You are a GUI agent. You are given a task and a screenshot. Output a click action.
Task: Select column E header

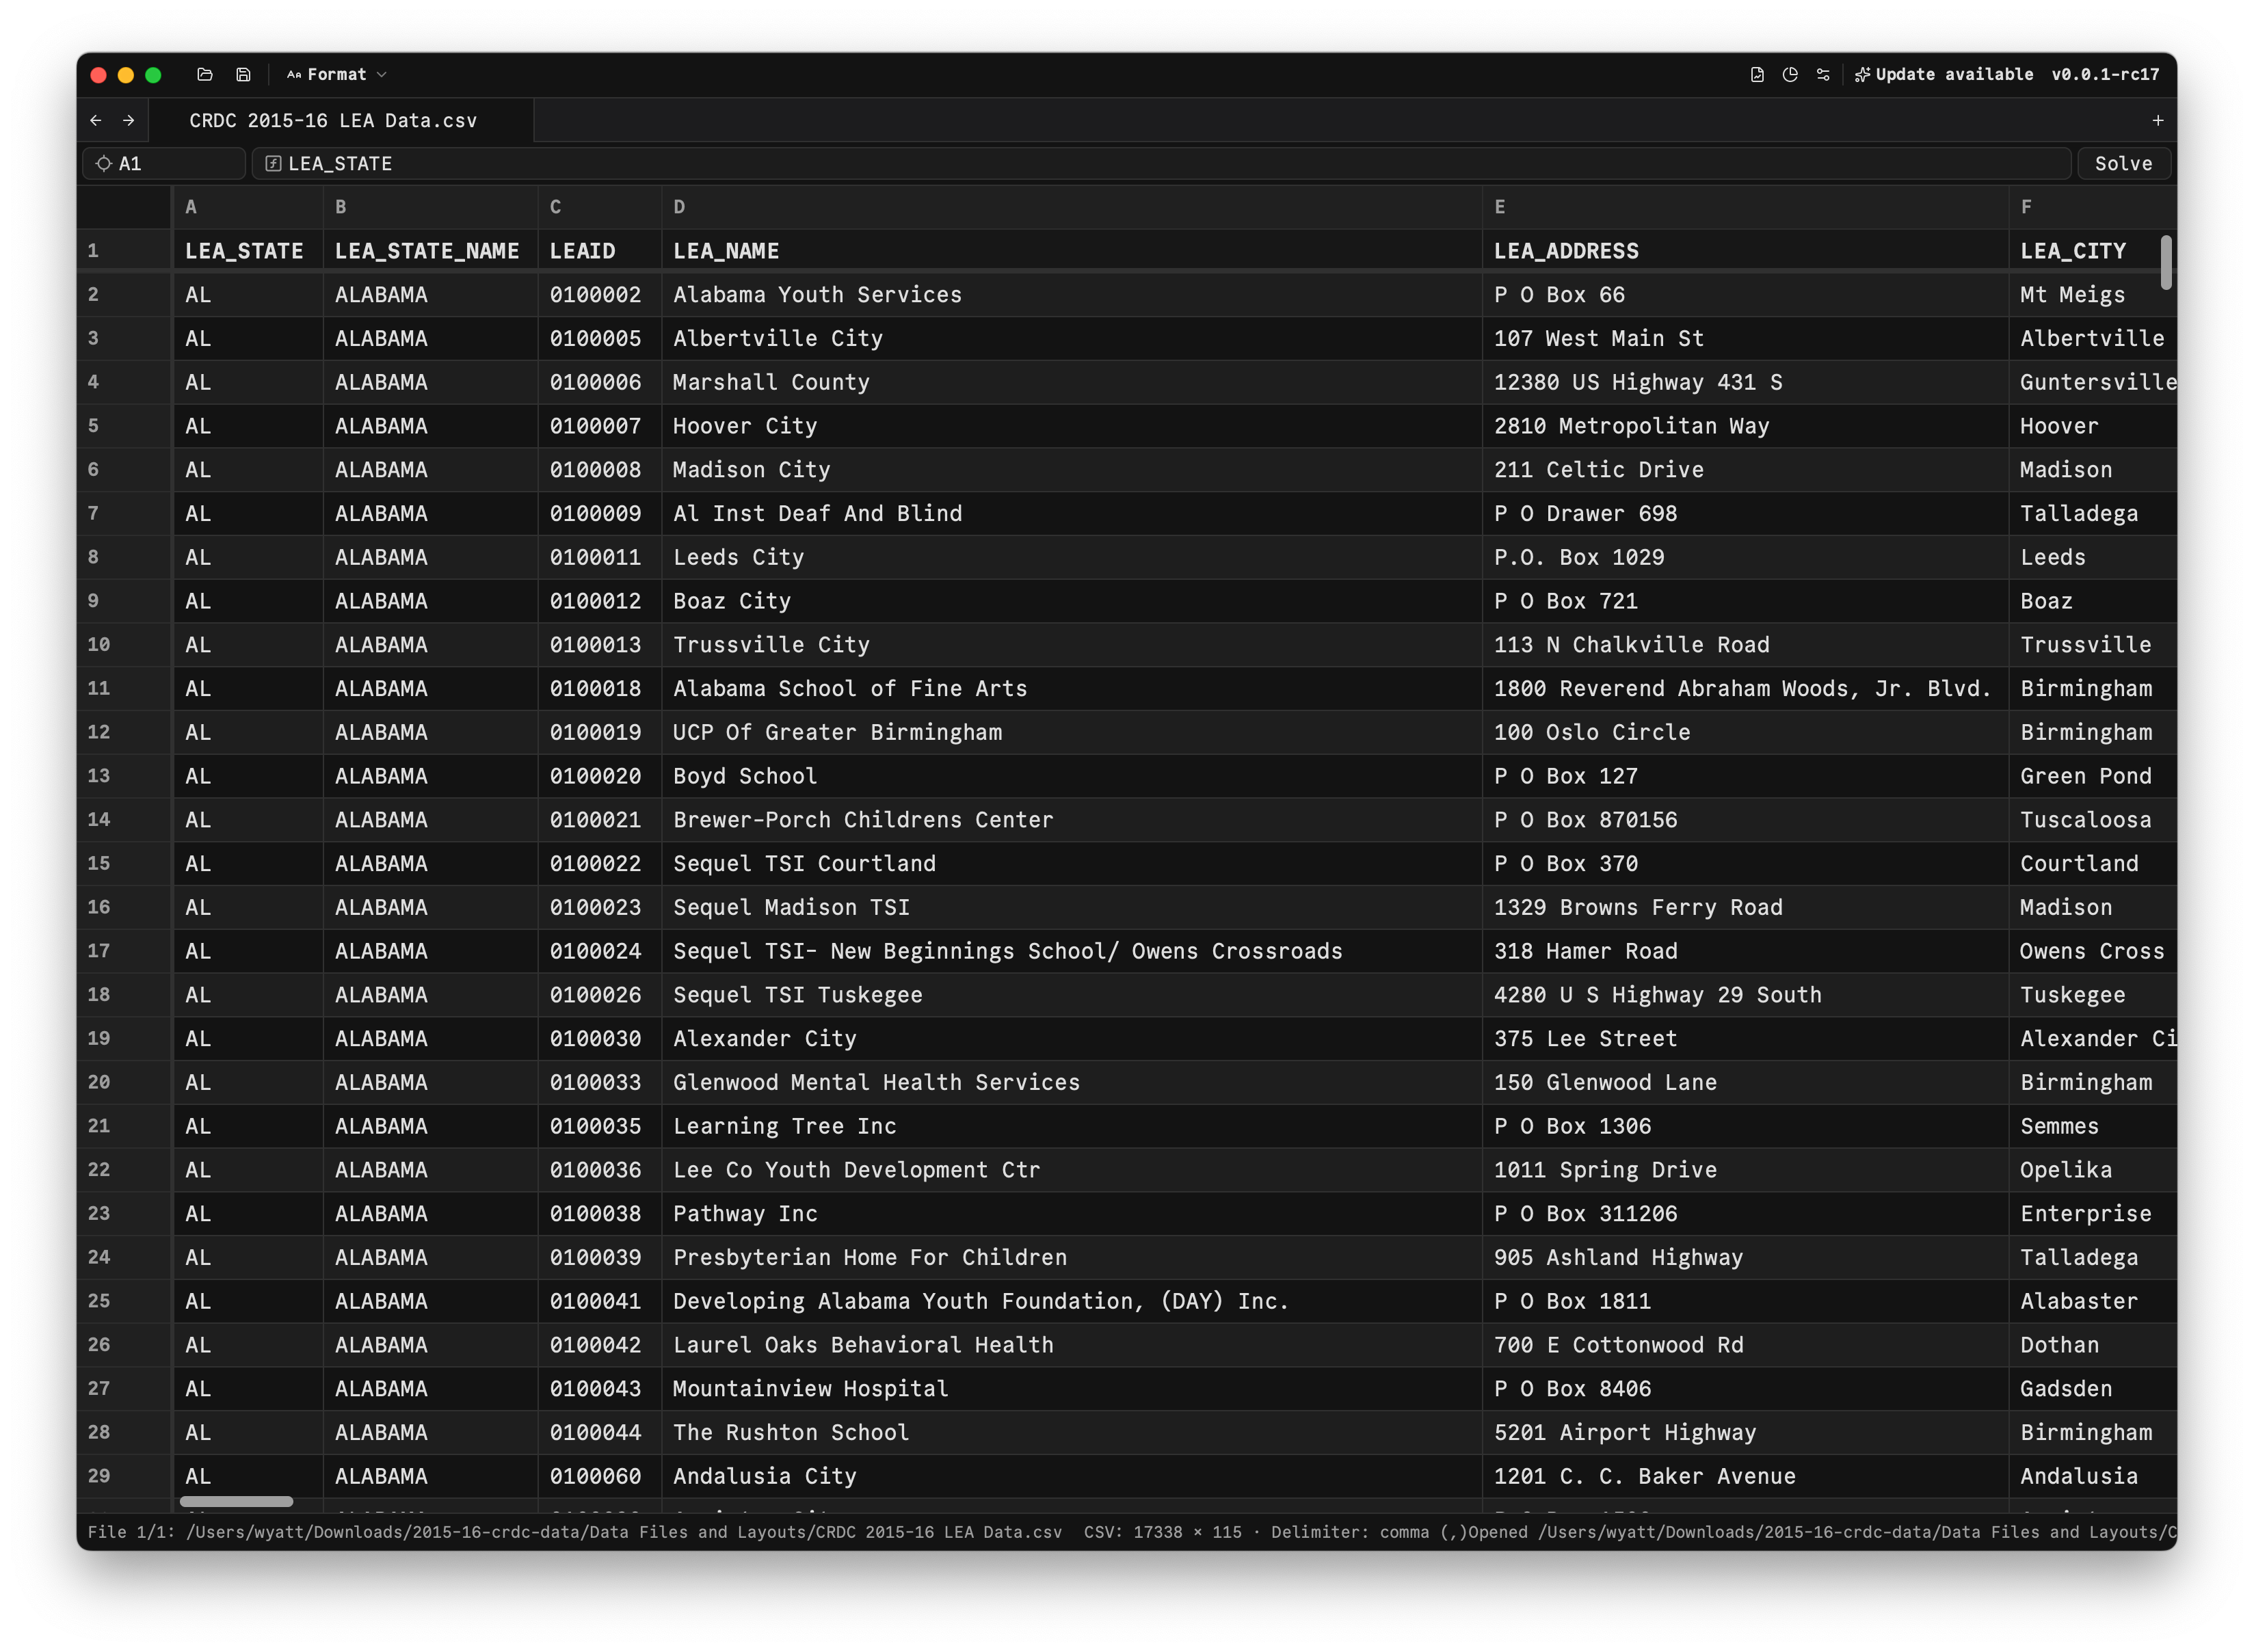tap(1745, 207)
